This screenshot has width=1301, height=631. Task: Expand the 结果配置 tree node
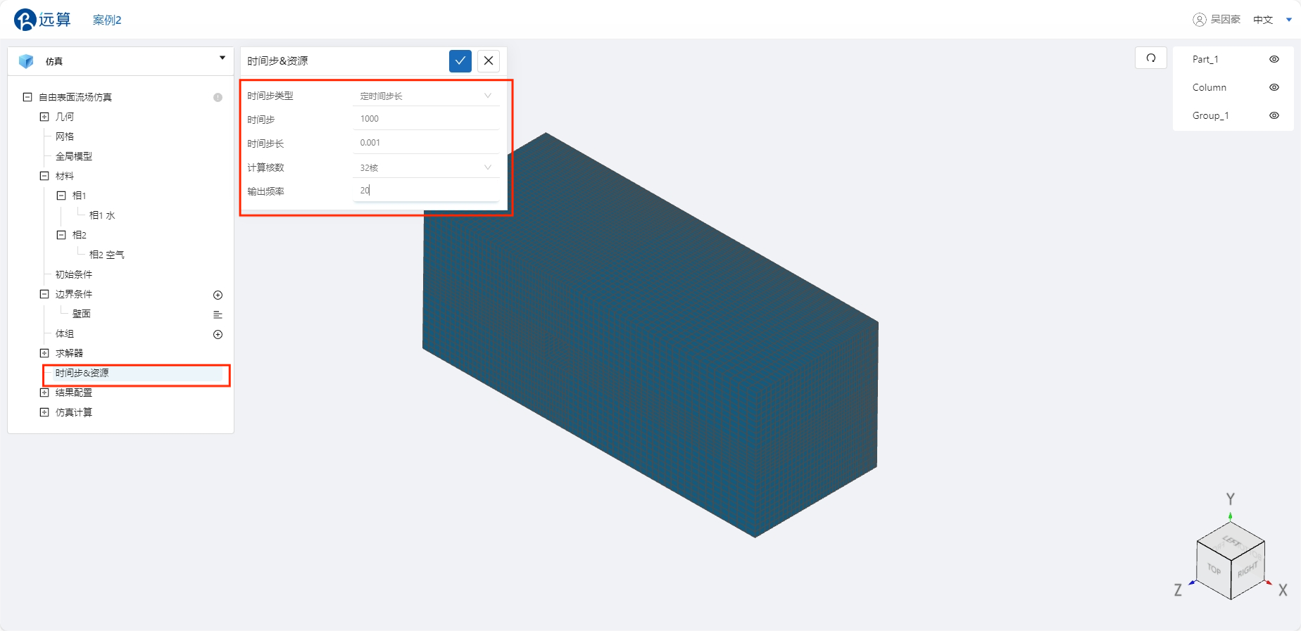click(x=44, y=393)
